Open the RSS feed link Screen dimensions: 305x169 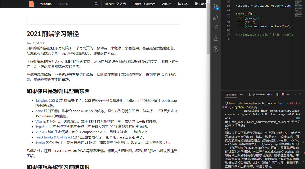coord(183,4)
